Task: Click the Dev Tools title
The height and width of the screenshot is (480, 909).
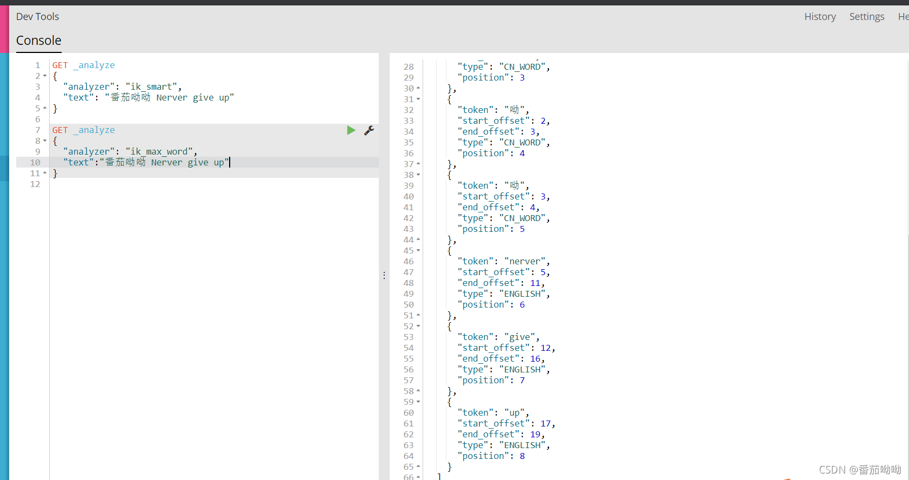Action: (37, 17)
